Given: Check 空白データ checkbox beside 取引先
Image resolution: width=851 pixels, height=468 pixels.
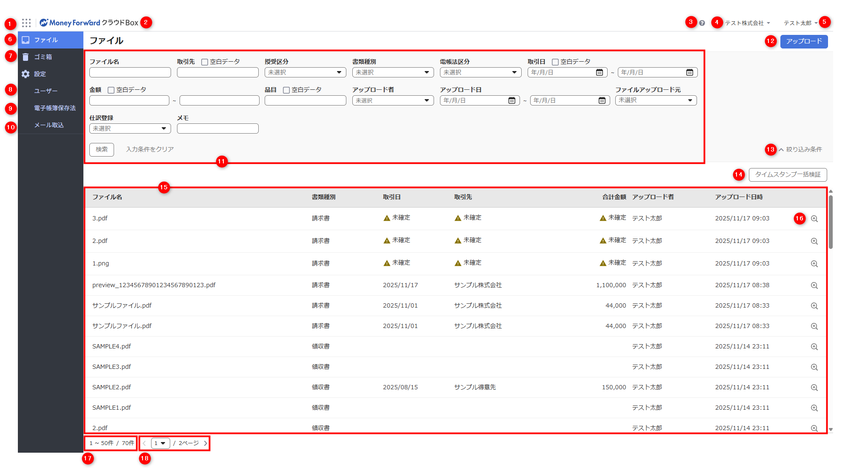Looking at the screenshot, I should point(205,62).
